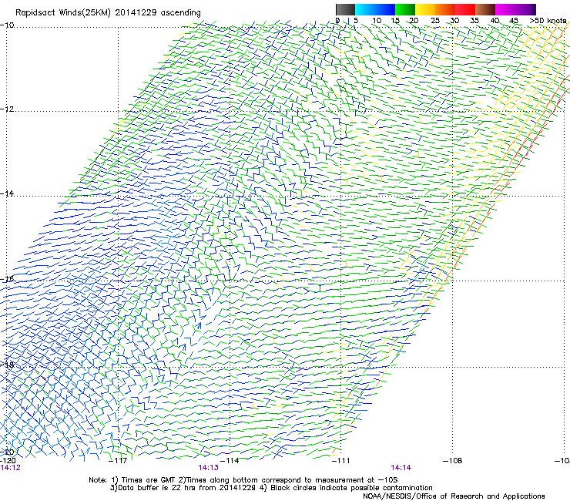The height and width of the screenshot is (501, 570).
Task: Click the "-108" longitude axis label
Action: tap(453, 461)
